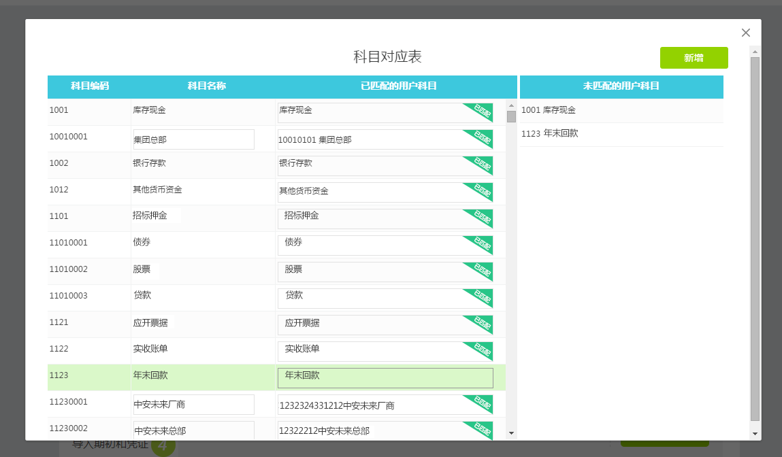Click the 未匹配的用户科目 column header

621,86
